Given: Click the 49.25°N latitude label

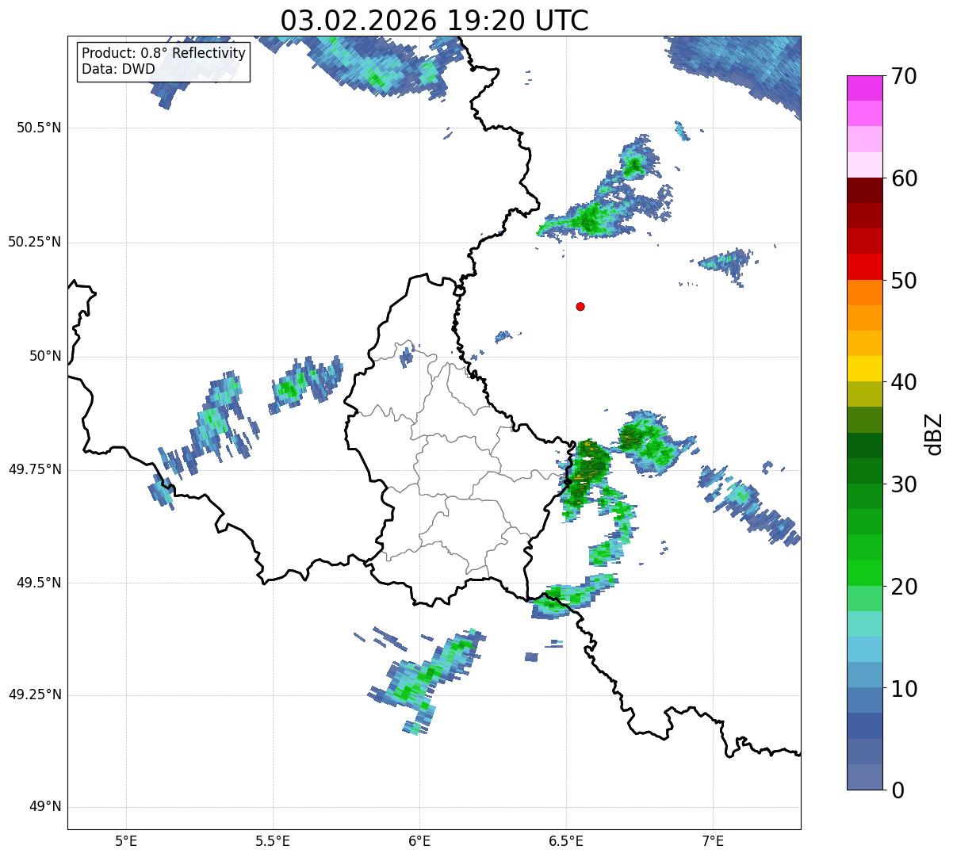Looking at the screenshot, I should [x=35, y=694].
